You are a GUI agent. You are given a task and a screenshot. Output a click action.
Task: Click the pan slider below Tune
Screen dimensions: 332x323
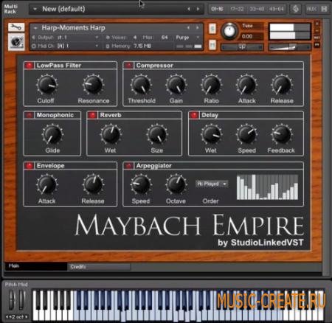(x=242, y=46)
